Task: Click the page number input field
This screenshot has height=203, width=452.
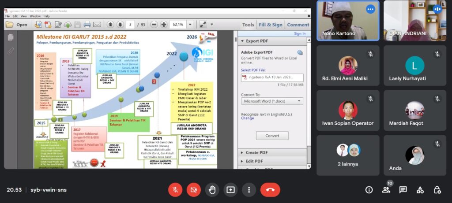Action: pyautogui.click(x=131, y=25)
